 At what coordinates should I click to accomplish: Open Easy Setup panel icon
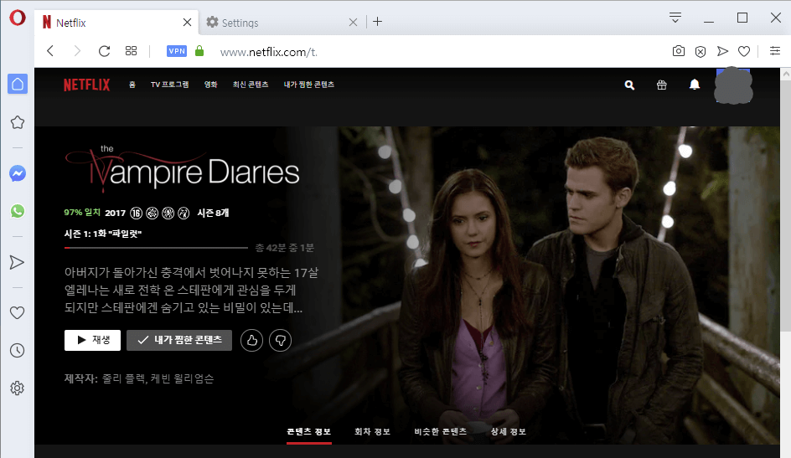[775, 51]
